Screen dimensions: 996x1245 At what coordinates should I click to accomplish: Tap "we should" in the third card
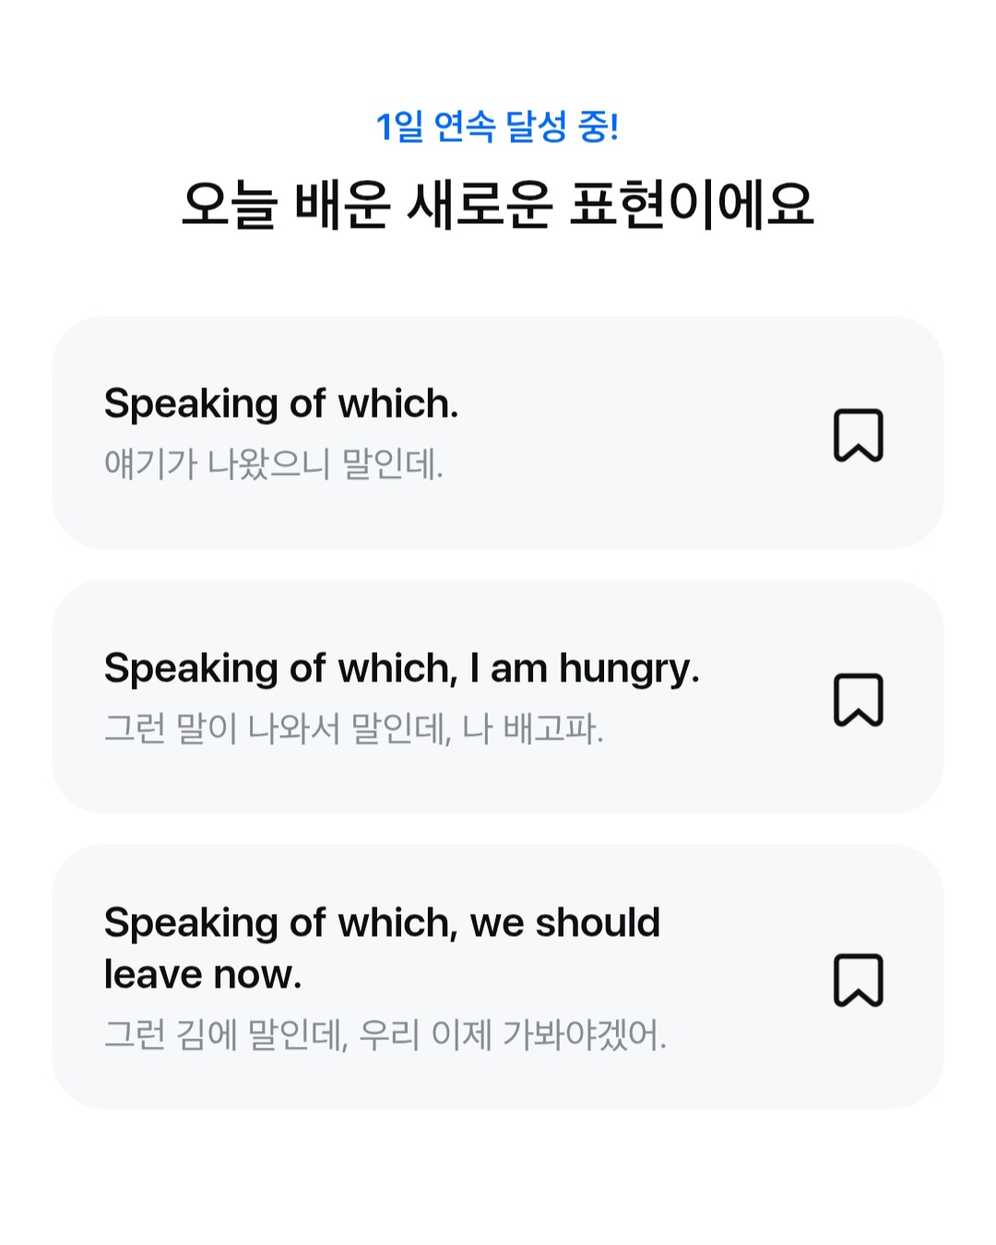pyautogui.click(x=565, y=922)
